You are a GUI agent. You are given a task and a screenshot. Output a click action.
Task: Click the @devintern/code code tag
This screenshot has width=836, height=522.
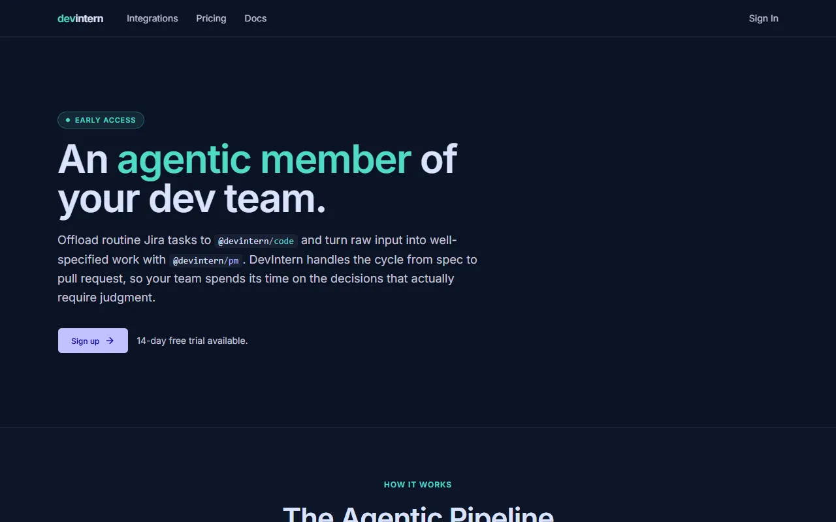coord(256,241)
